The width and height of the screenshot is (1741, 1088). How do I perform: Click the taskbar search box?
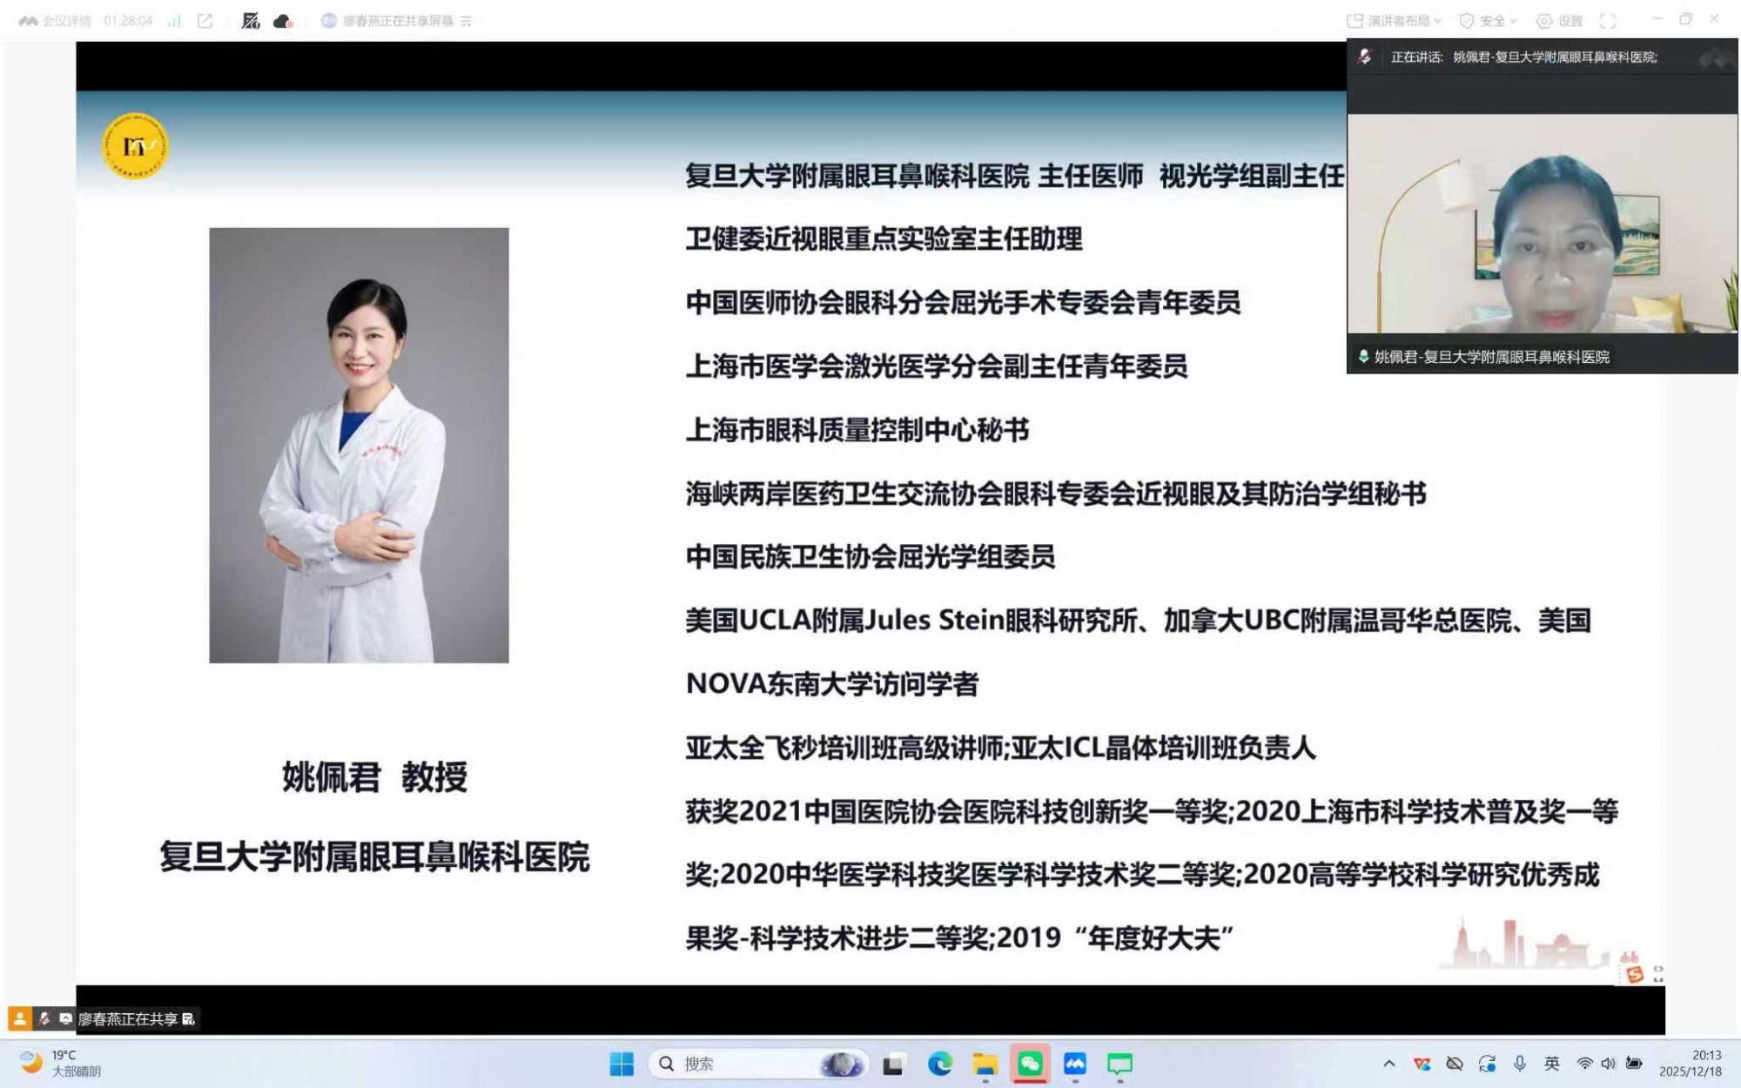click(x=740, y=1064)
